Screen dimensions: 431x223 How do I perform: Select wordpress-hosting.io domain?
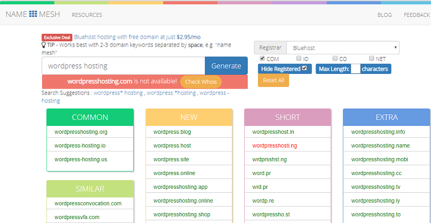80,146
